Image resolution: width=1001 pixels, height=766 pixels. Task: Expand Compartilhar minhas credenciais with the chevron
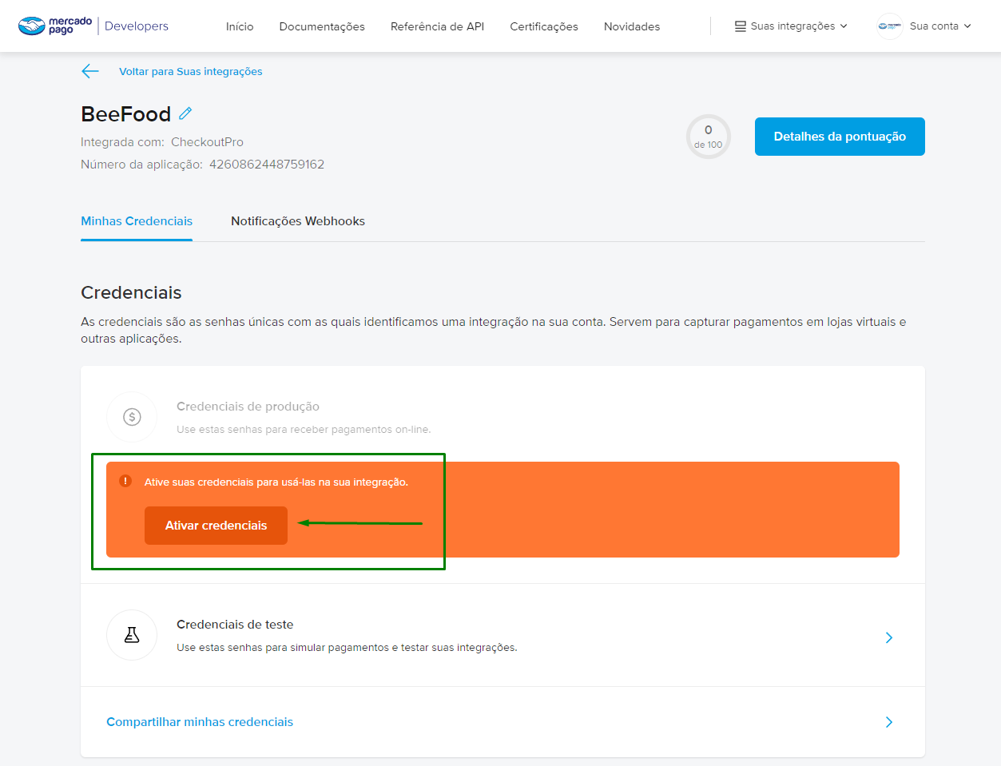889,722
